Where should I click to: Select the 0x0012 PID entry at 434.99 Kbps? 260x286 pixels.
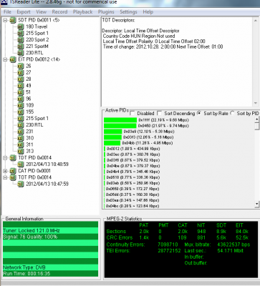click(x=132, y=149)
